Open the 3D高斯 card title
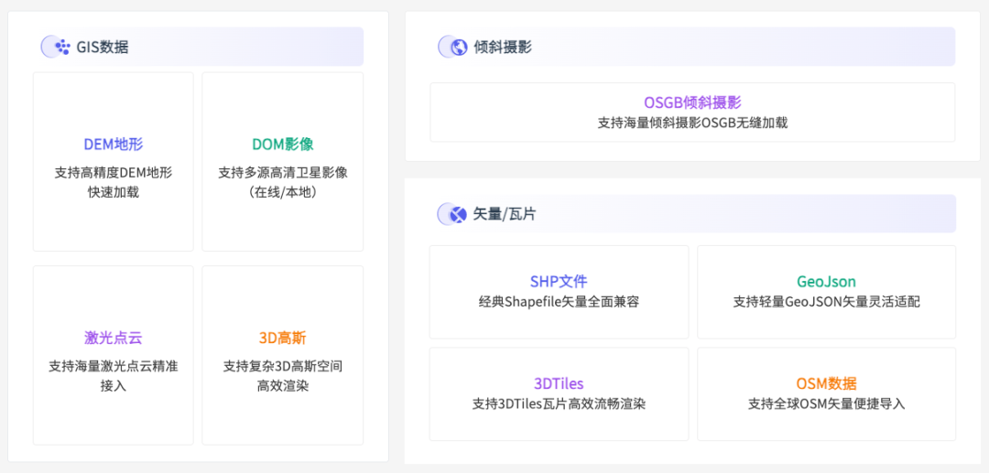The image size is (989, 473). click(283, 338)
